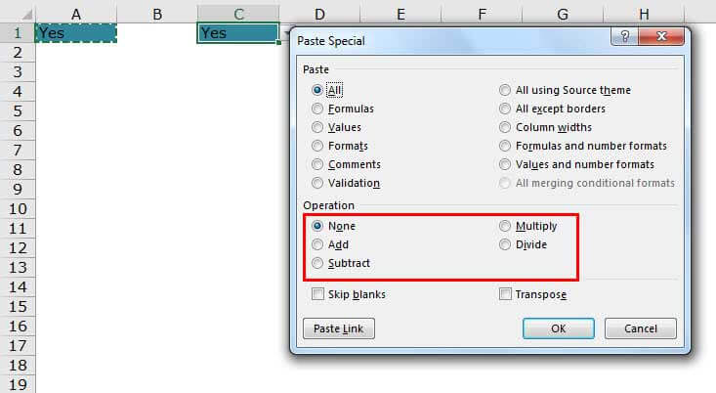Click the Cancel button

point(640,328)
